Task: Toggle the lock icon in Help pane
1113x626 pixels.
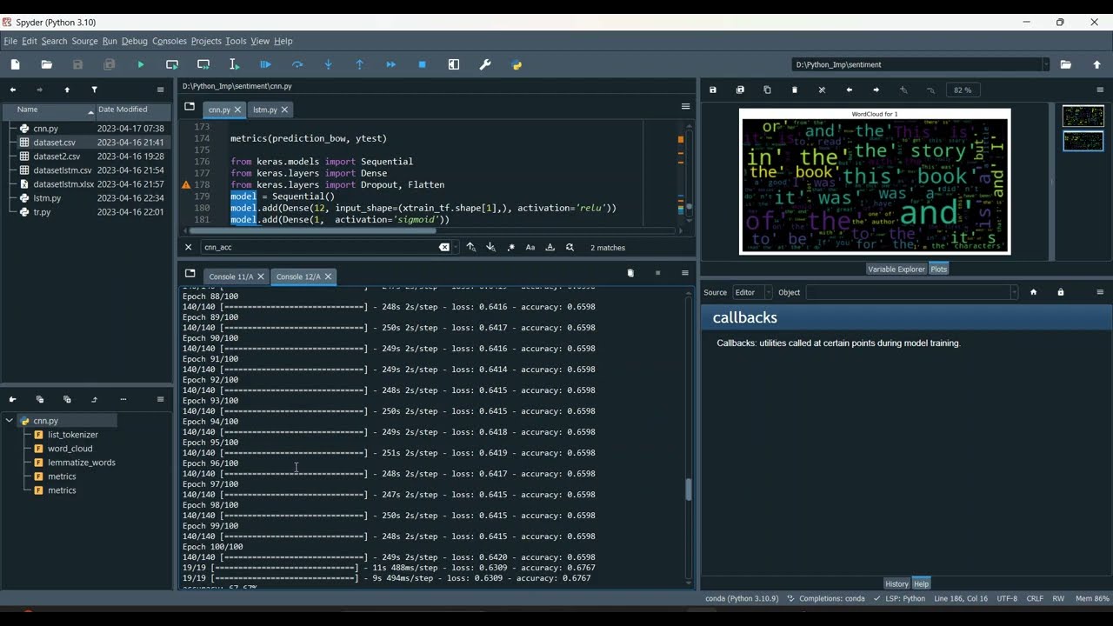Action: 1060,292
